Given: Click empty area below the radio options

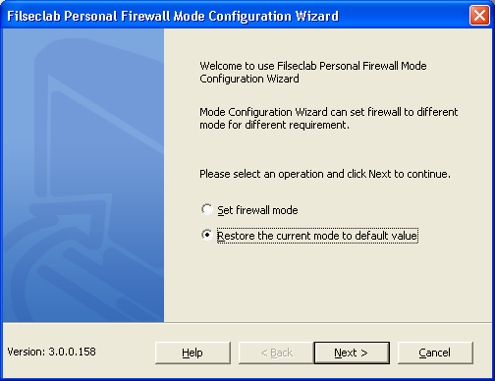Looking at the screenshot, I should (327, 282).
